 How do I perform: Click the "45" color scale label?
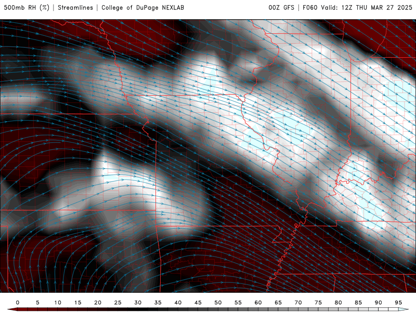(198, 303)
